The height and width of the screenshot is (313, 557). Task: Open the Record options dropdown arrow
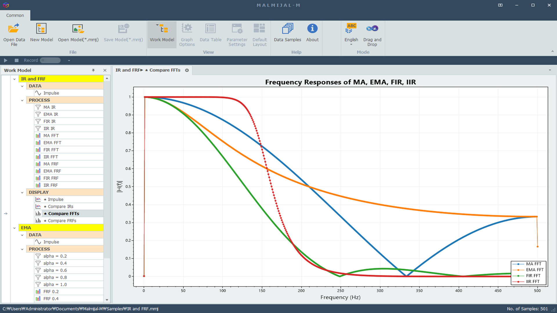69,60
